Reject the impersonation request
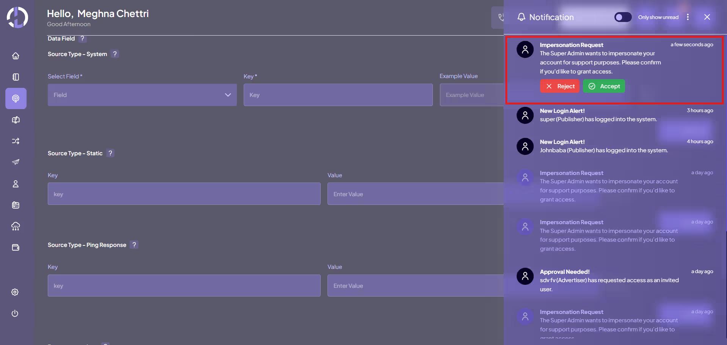727x345 pixels. (560, 86)
